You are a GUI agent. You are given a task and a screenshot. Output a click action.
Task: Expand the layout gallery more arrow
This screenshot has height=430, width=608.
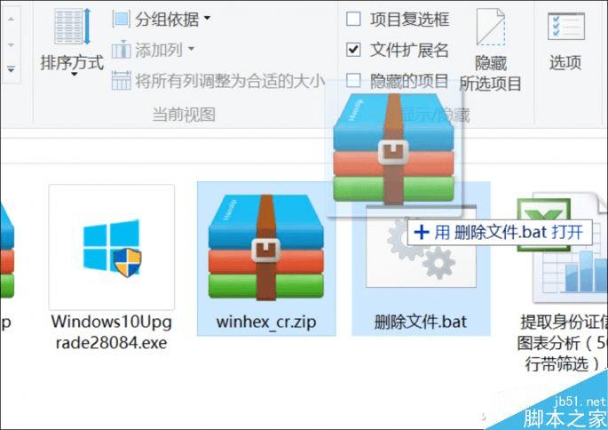tap(11, 70)
